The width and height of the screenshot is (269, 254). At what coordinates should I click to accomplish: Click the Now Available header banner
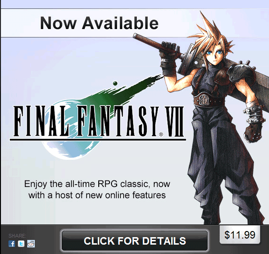(99, 23)
